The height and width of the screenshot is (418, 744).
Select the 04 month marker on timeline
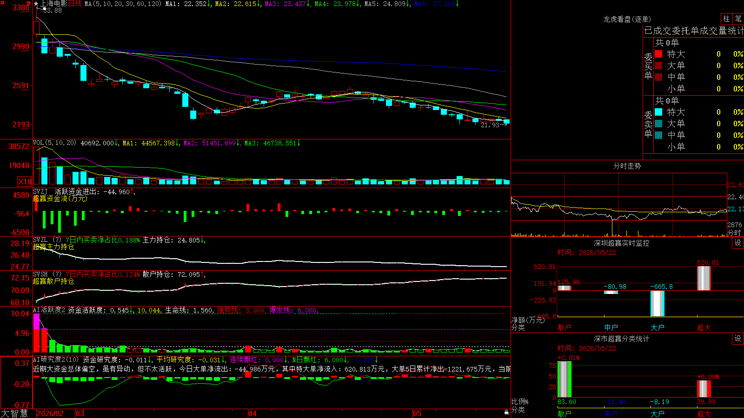tap(252, 413)
